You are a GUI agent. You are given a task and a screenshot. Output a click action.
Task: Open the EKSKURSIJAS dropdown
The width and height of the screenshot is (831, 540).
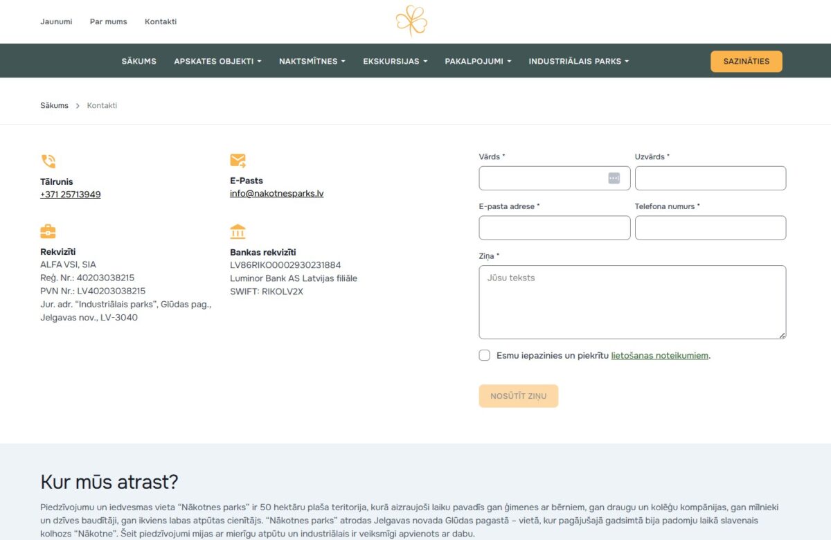coord(395,61)
